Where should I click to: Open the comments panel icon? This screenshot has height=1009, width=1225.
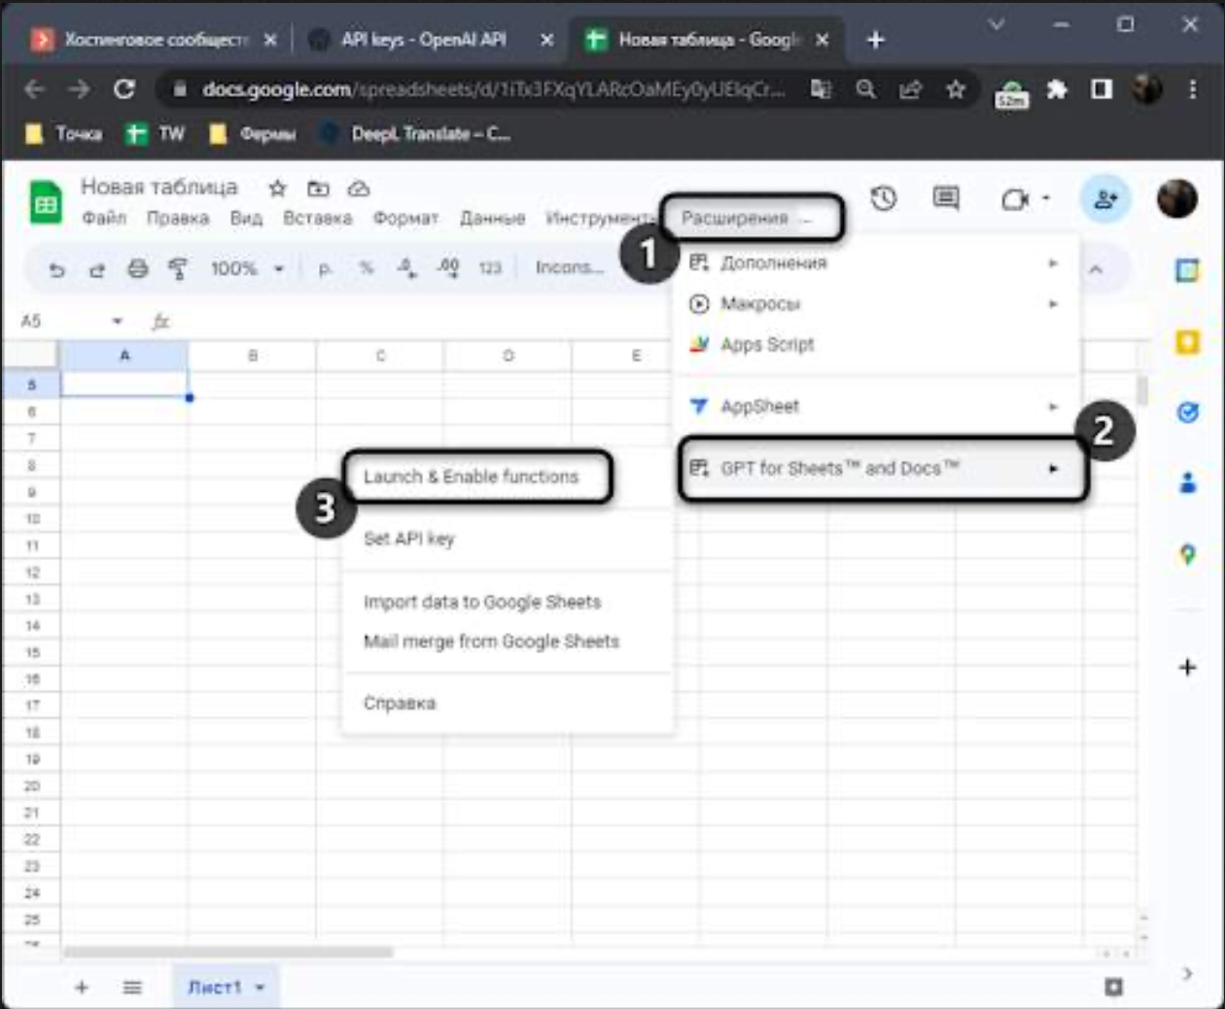click(x=945, y=198)
